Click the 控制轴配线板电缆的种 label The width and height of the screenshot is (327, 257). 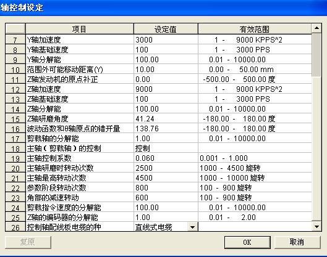(64, 227)
